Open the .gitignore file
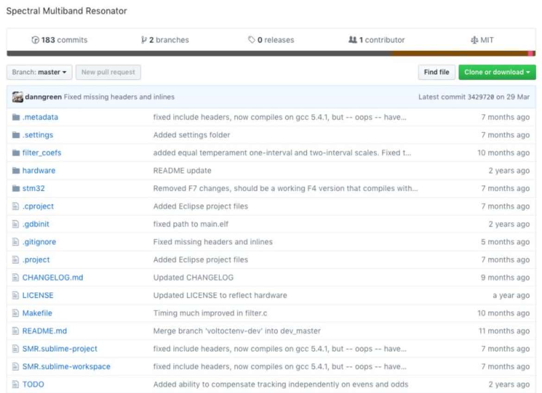542x393 pixels. point(39,242)
